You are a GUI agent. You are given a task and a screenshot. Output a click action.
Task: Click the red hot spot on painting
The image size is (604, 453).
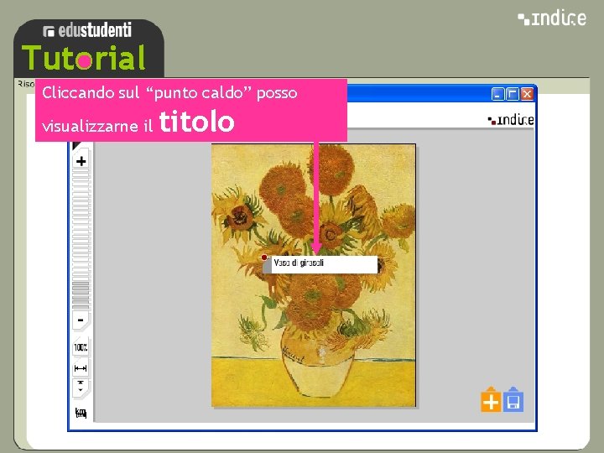(264, 258)
